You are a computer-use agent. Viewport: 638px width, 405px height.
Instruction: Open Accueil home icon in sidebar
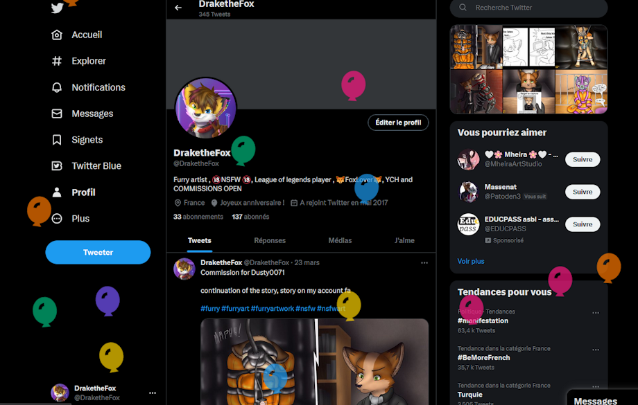57,35
